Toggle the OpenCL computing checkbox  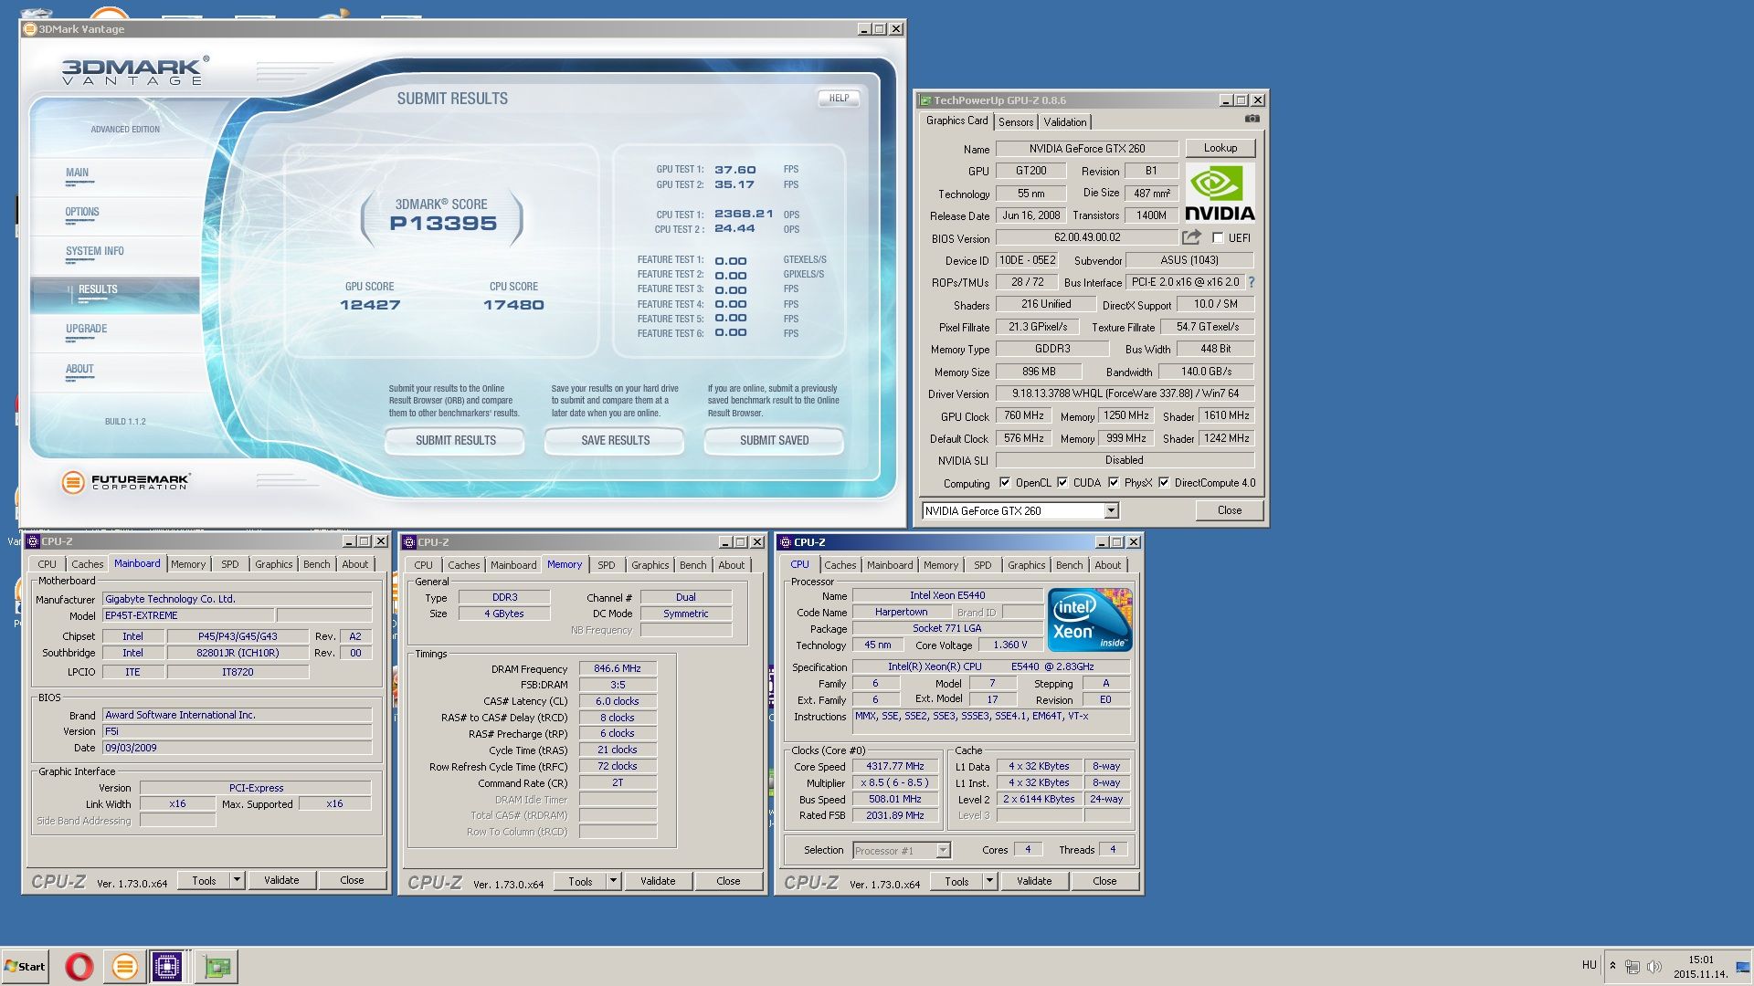[x=1005, y=483]
